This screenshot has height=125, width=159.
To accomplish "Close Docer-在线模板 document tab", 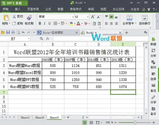I will point(77,33).
